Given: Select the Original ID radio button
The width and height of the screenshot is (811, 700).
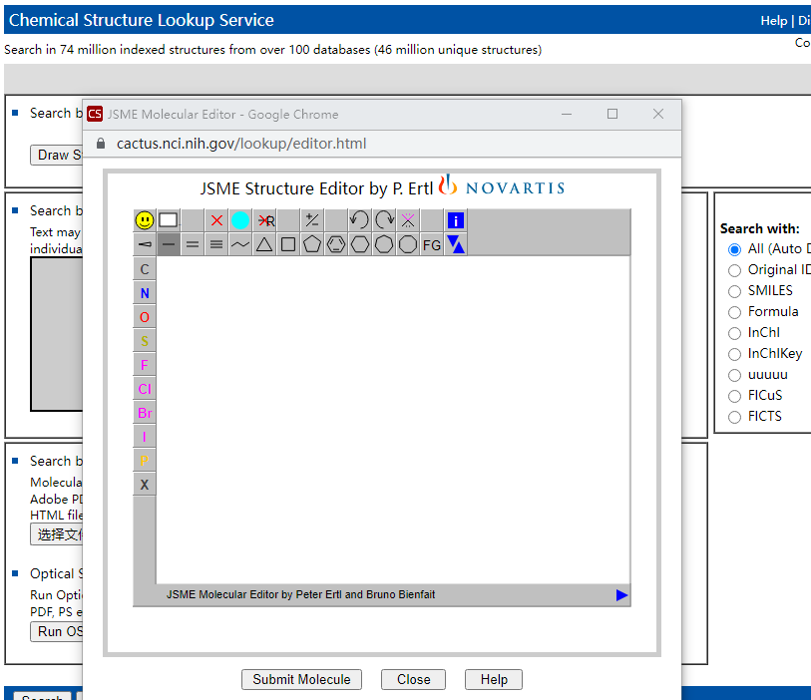Looking at the screenshot, I should coord(734,270).
